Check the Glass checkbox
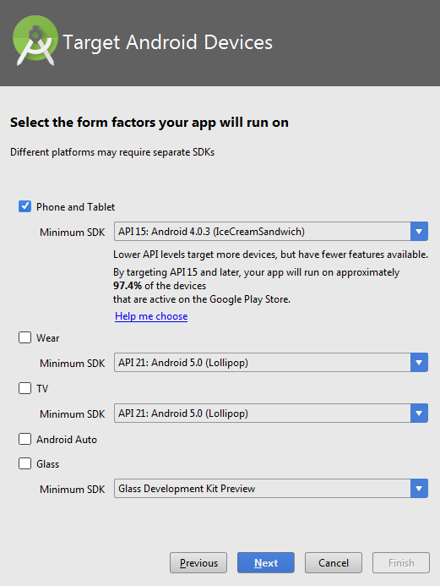 click(25, 463)
